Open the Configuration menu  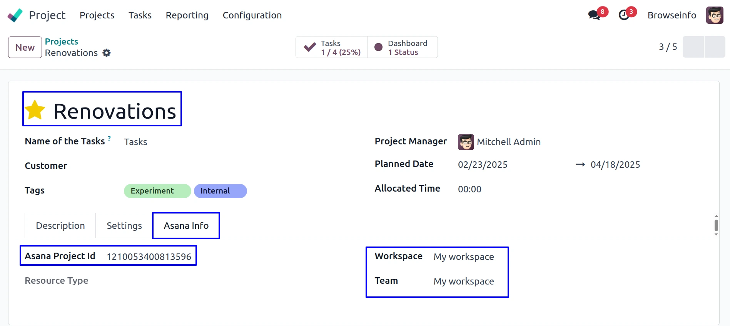tap(252, 15)
